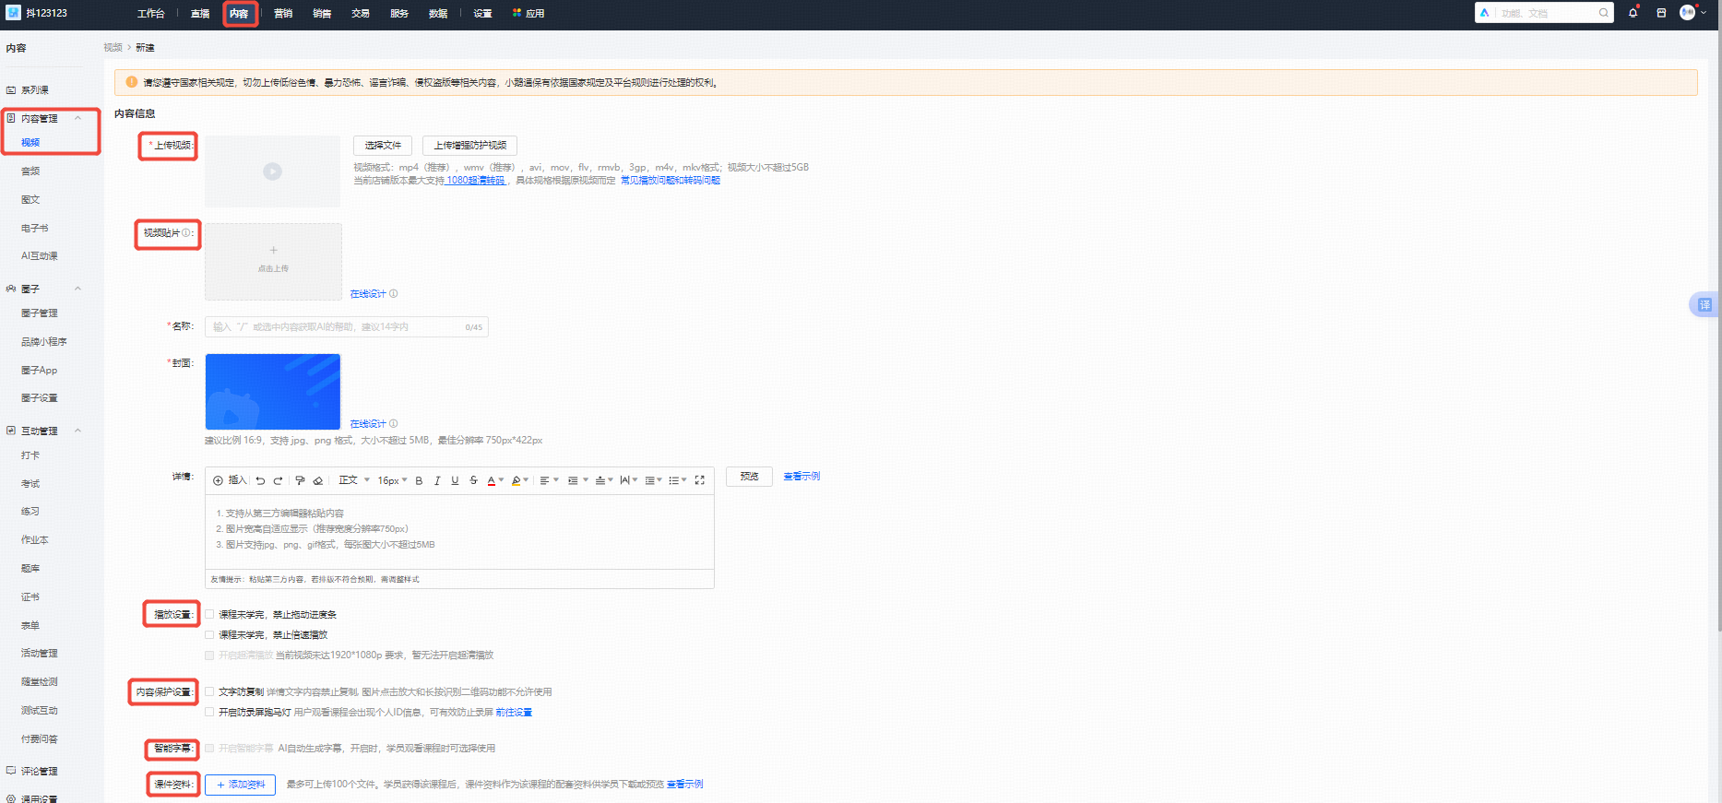Click the blue cover image thumbnail
Screen dimensions: 1722x803
click(x=273, y=392)
